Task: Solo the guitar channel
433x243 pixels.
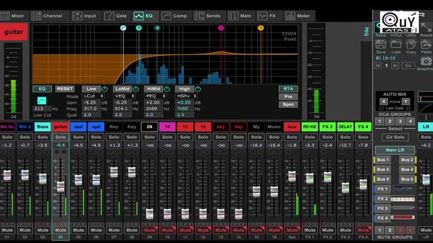Action: click(60, 137)
